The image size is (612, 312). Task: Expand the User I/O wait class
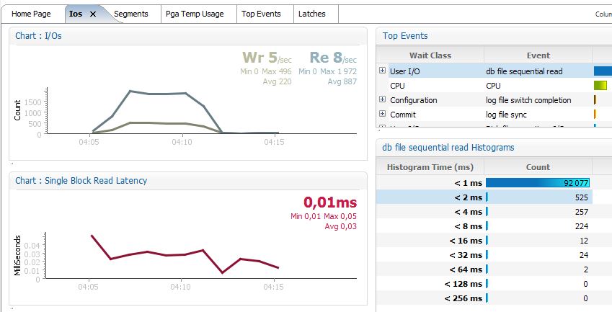pyautogui.click(x=382, y=71)
